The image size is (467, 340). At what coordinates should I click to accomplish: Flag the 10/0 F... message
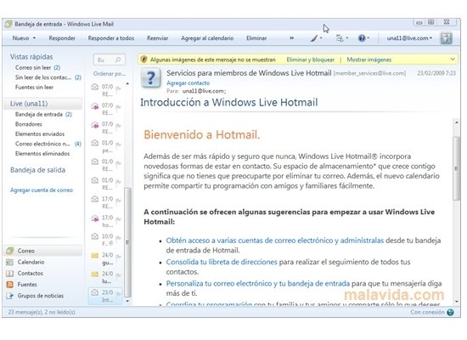pos(118,239)
